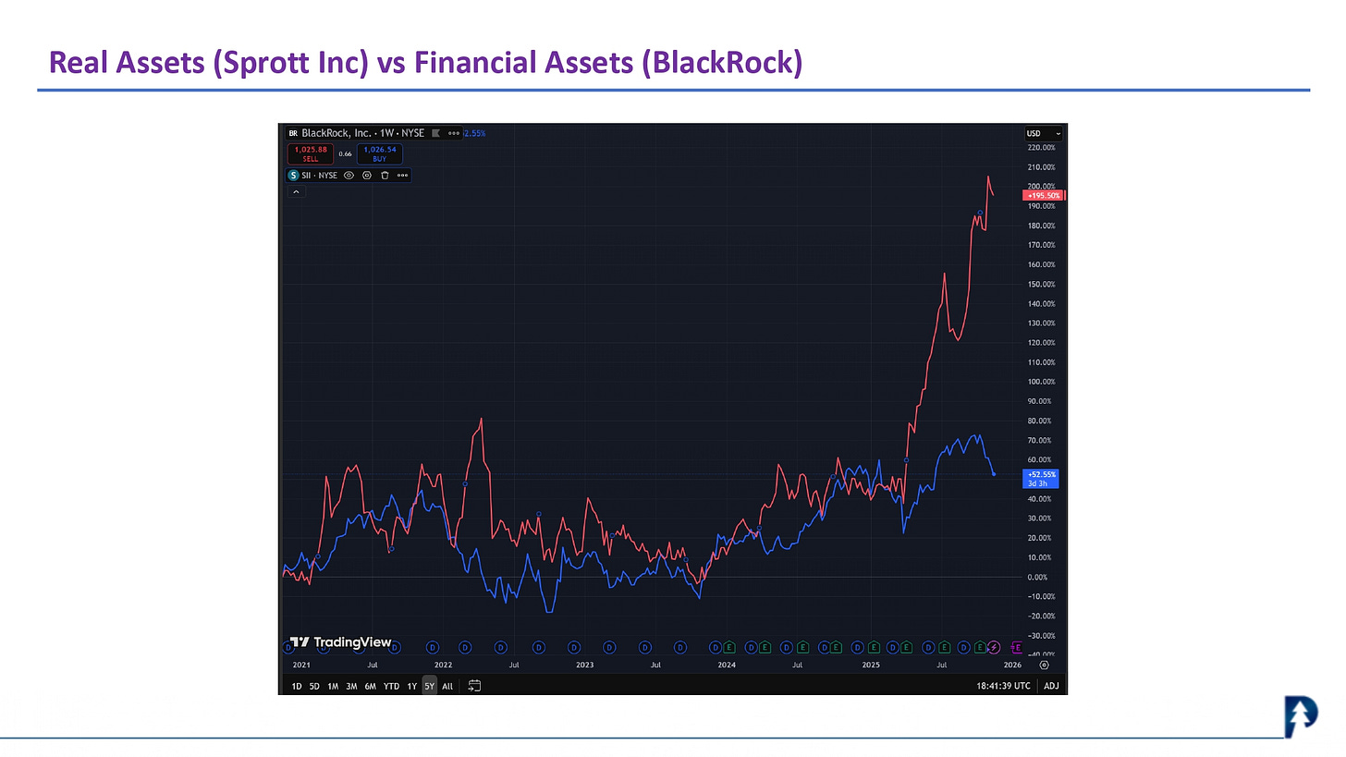This screenshot has height=757, width=1346.
Task: Switch to the 1M time range
Action: 333,686
